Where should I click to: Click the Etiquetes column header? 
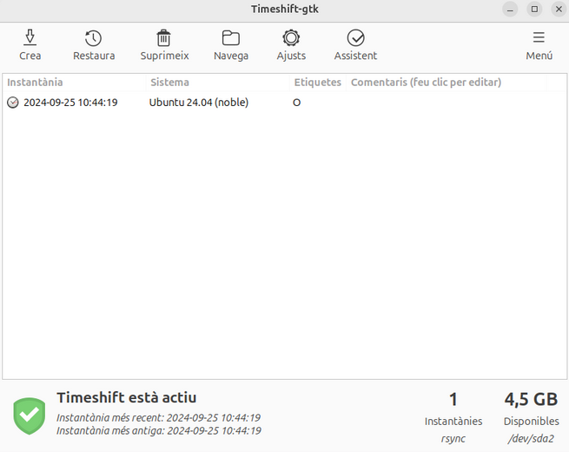tap(317, 83)
